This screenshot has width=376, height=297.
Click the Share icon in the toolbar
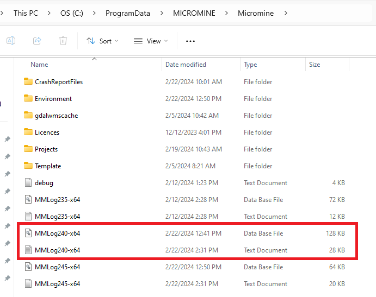(x=38, y=41)
